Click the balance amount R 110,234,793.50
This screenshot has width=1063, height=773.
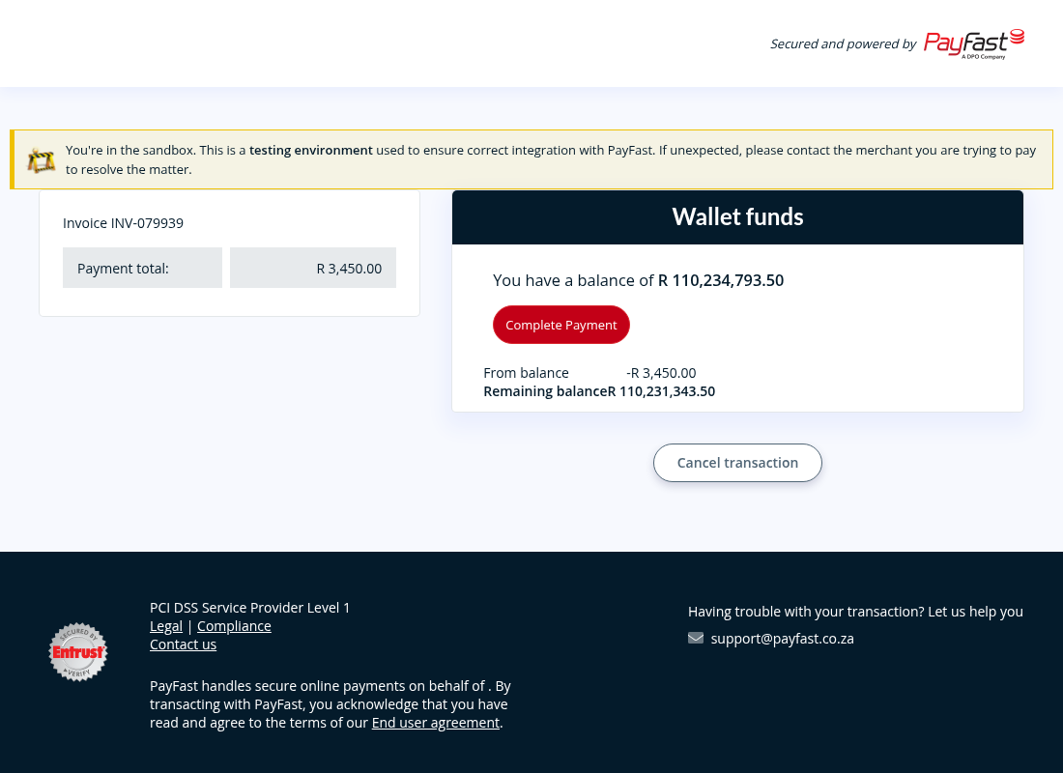point(721,280)
